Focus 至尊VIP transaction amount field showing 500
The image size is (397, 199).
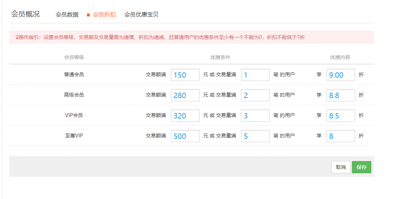[x=185, y=136]
